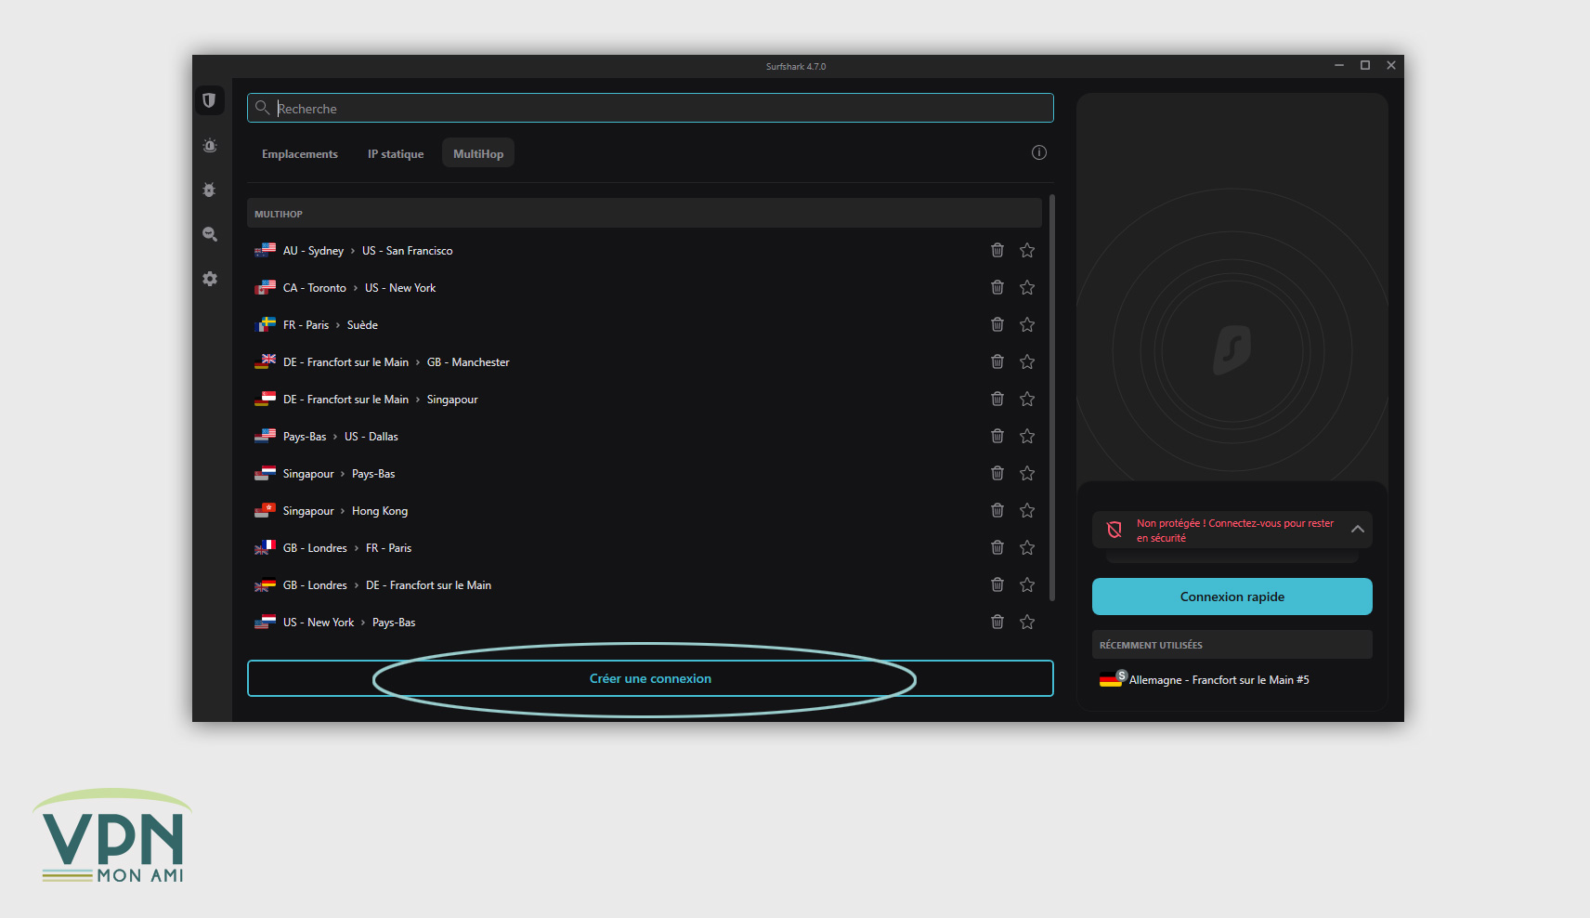Open Settings gear in sidebar

(210, 279)
